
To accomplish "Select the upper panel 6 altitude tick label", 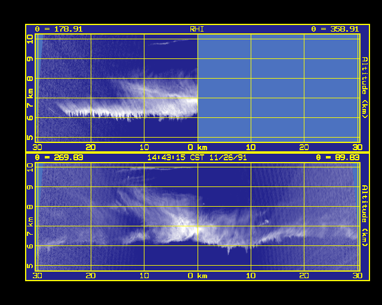I will pos(30,118).
